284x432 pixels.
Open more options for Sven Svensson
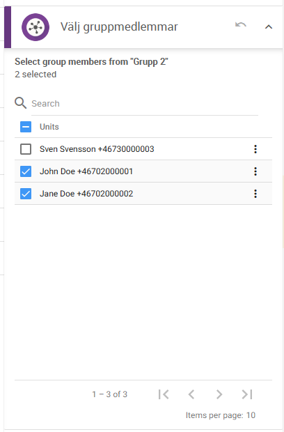click(x=255, y=149)
